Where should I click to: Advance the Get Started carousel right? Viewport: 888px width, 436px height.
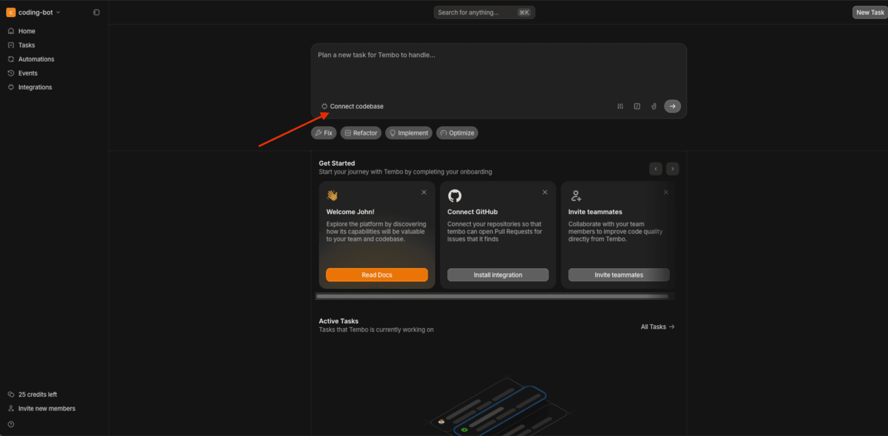672,169
